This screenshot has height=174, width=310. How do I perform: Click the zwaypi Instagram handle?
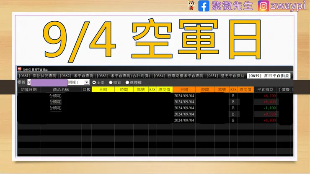288,6
